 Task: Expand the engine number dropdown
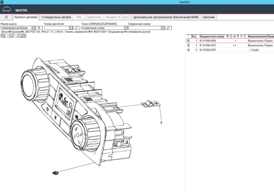tap(71, 28)
